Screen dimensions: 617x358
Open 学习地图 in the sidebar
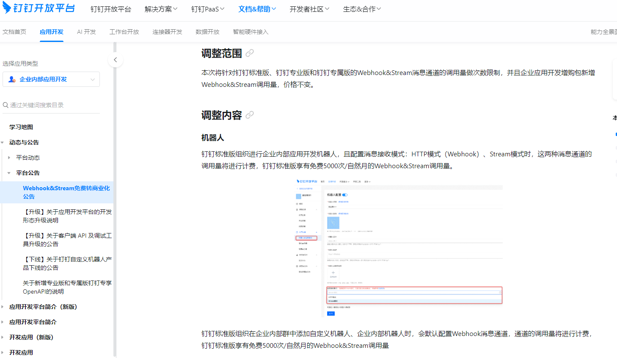(21, 127)
